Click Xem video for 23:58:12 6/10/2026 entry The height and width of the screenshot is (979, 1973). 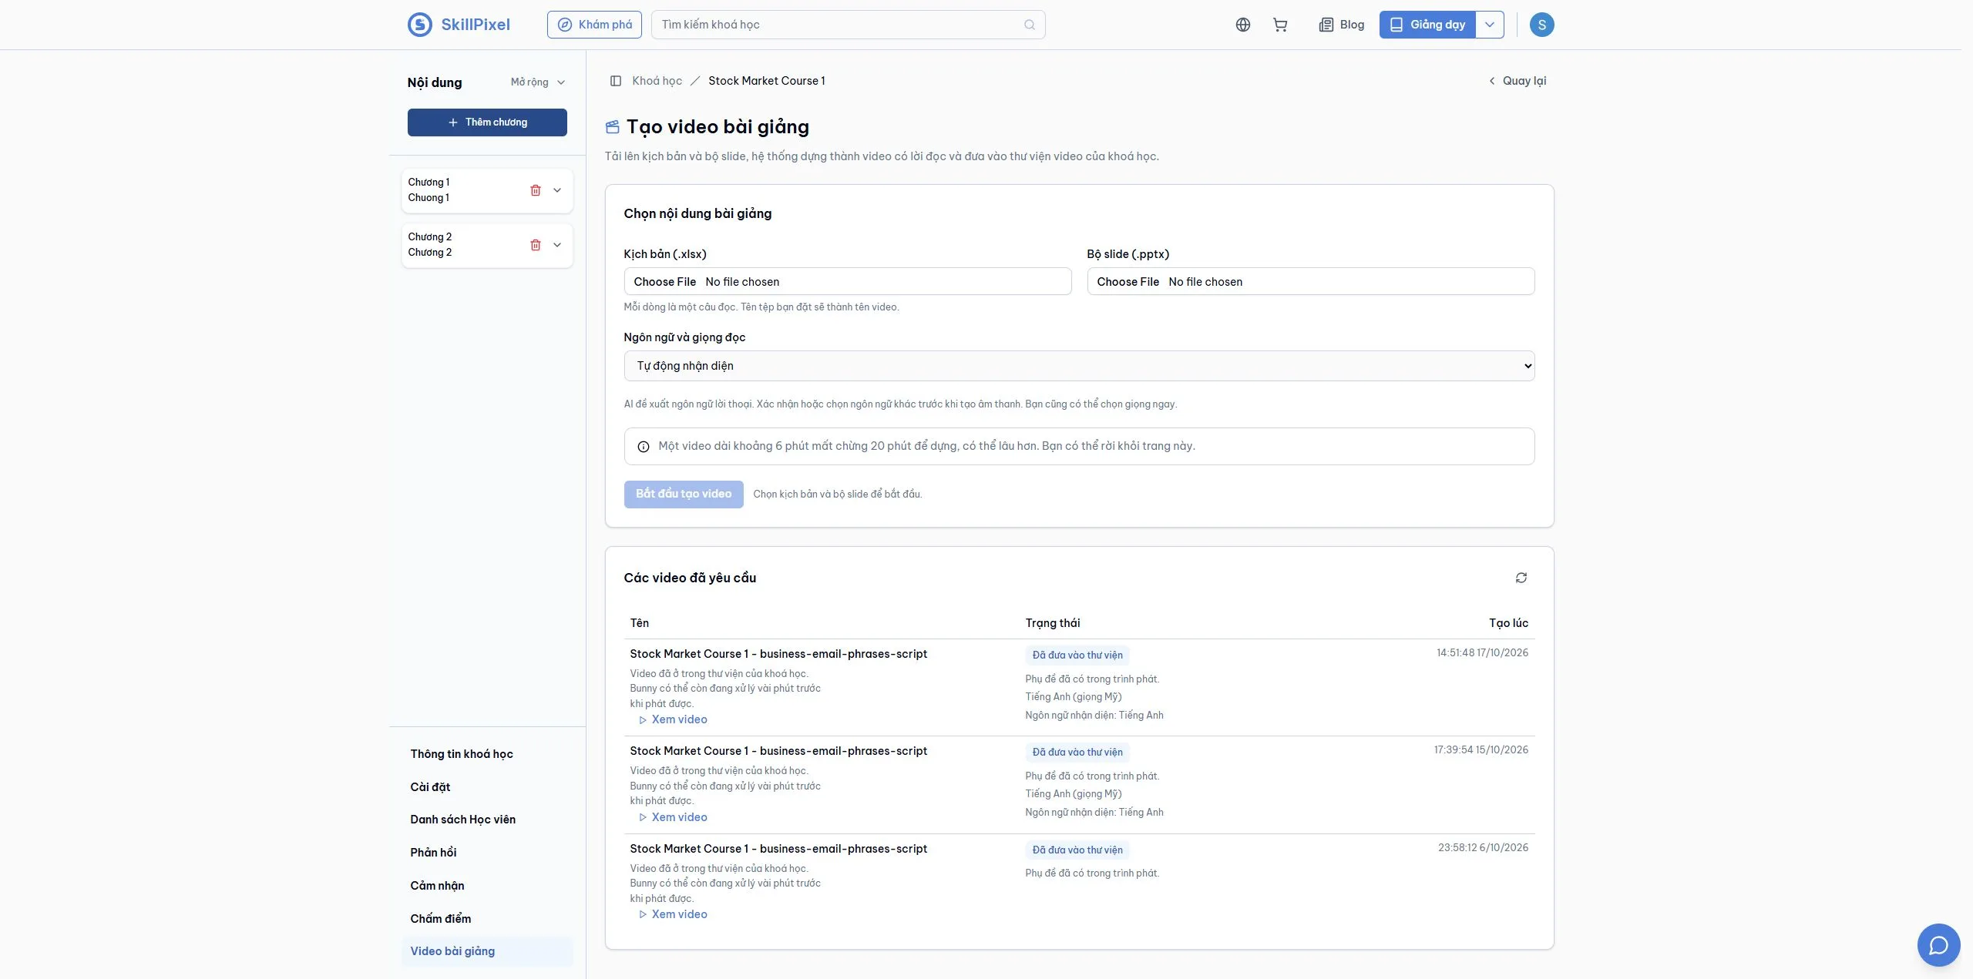[x=673, y=914]
